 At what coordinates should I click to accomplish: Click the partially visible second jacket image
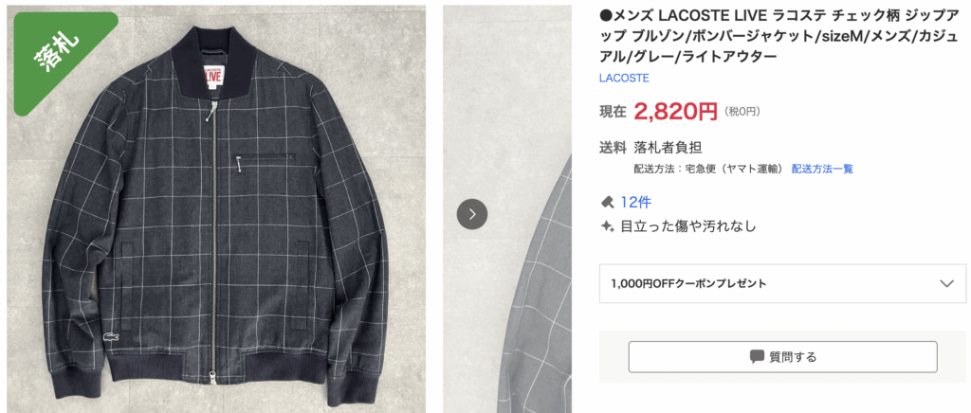click(507, 209)
